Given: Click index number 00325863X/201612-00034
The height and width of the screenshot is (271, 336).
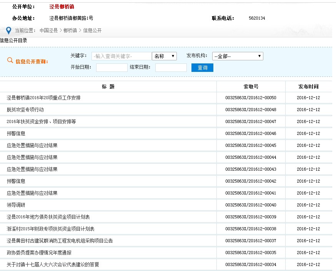Looking at the screenshot, I should 251,264.
